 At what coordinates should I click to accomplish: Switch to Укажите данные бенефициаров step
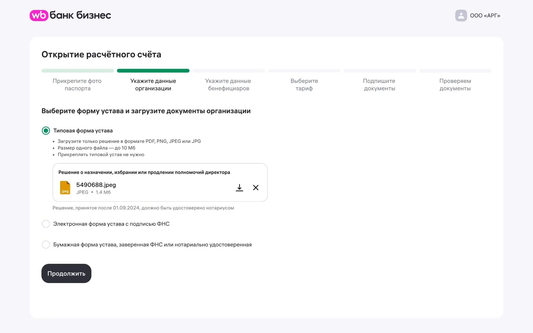click(x=228, y=85)
